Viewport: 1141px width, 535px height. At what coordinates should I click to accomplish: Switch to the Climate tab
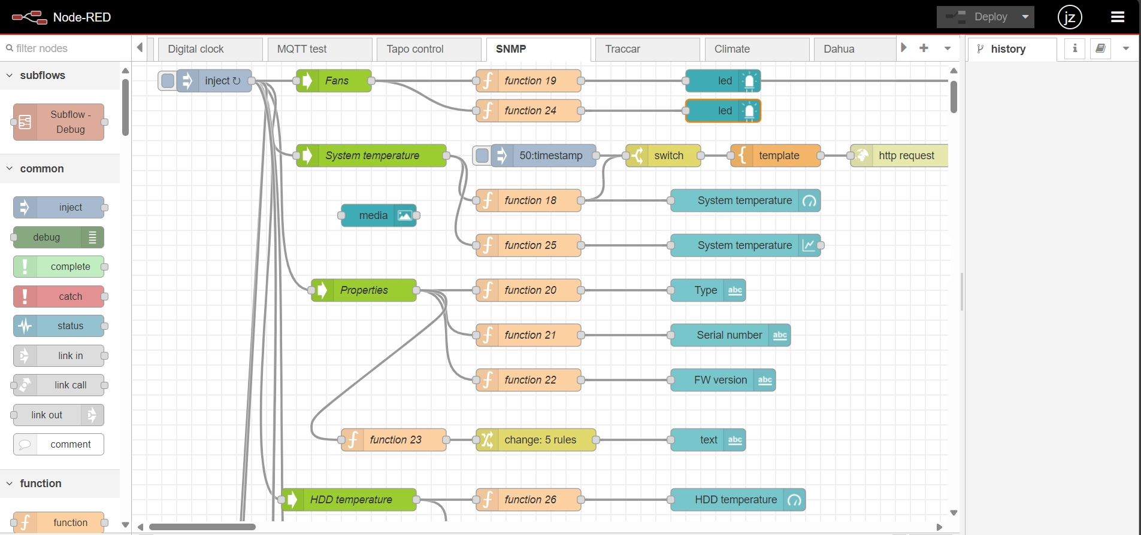[757, 49]
